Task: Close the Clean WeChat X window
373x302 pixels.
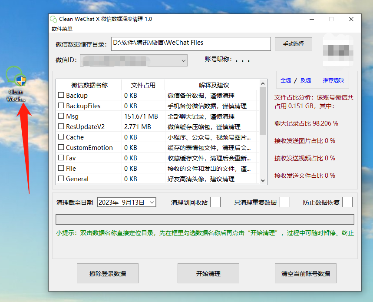Action: 351,19
